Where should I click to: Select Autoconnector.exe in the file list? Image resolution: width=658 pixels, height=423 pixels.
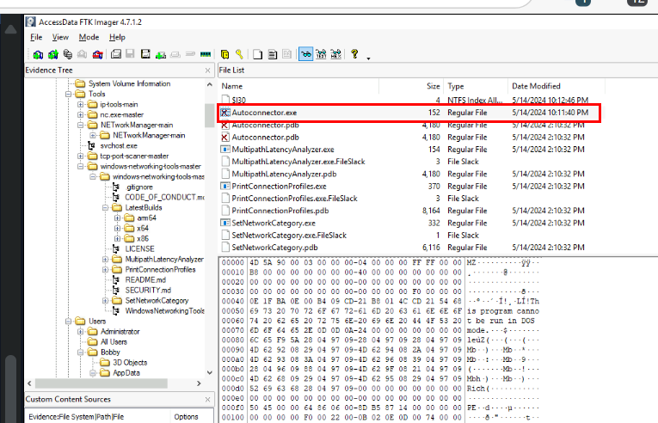264,113
